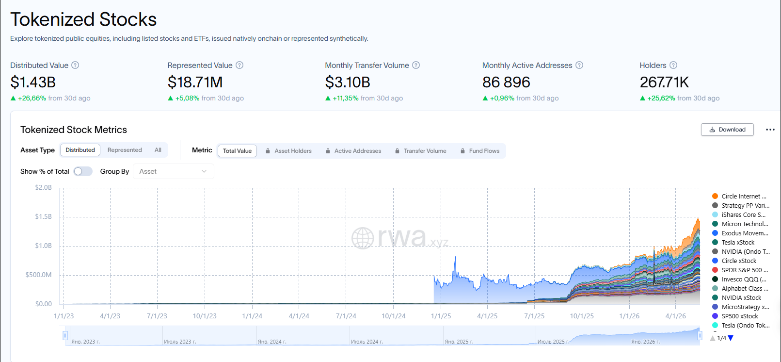
Task: Go to the next legend page arrow
Action: pyautogui.click(x=731, y=338)
